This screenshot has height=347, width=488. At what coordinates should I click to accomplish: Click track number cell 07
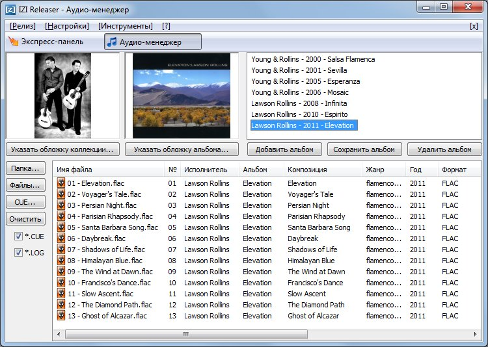click(x=172, y=250)
